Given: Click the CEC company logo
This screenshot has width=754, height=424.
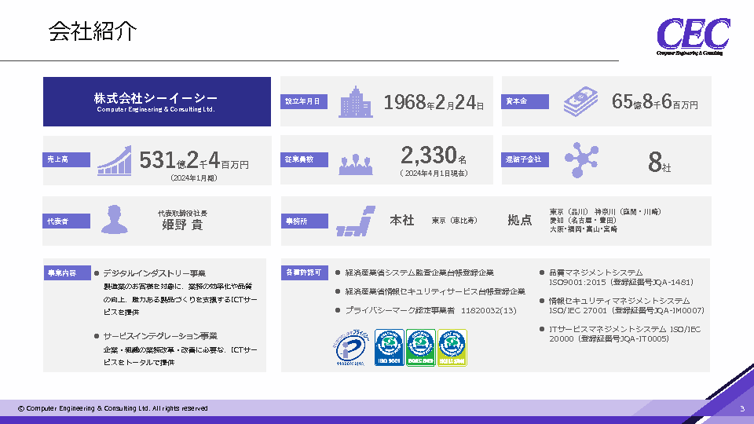Looking at the screenshot, I should click(x=693, y=35).
